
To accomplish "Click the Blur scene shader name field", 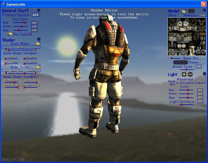I will click(21, 47).
